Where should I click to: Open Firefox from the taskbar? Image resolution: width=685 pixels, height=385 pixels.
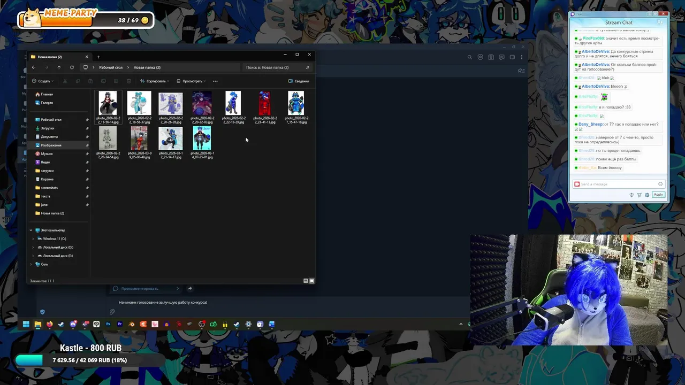(x=49, y=324)
